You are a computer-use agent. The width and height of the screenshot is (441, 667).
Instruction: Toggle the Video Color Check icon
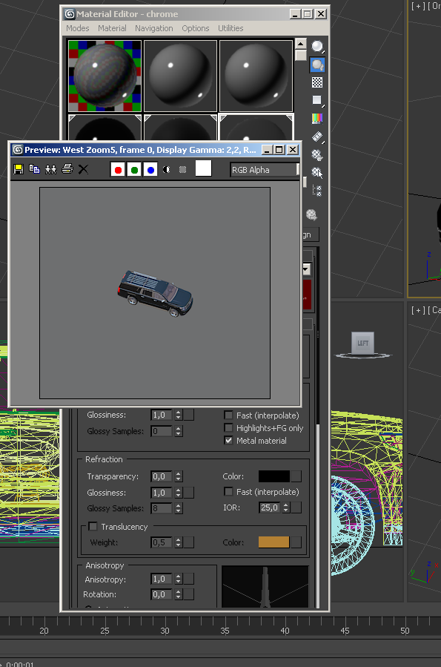pyautogui.click(x=317, y=119)
